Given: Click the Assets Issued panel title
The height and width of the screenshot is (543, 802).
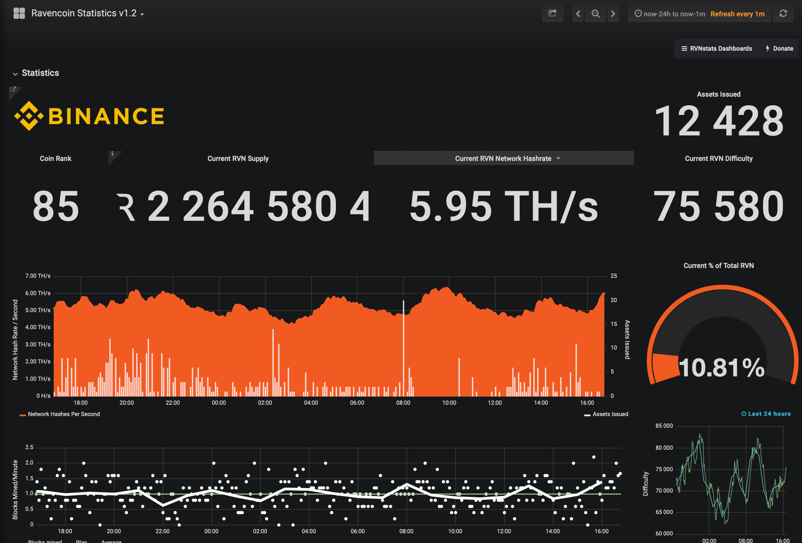Looking at the screenshot, I should point(718,94).
